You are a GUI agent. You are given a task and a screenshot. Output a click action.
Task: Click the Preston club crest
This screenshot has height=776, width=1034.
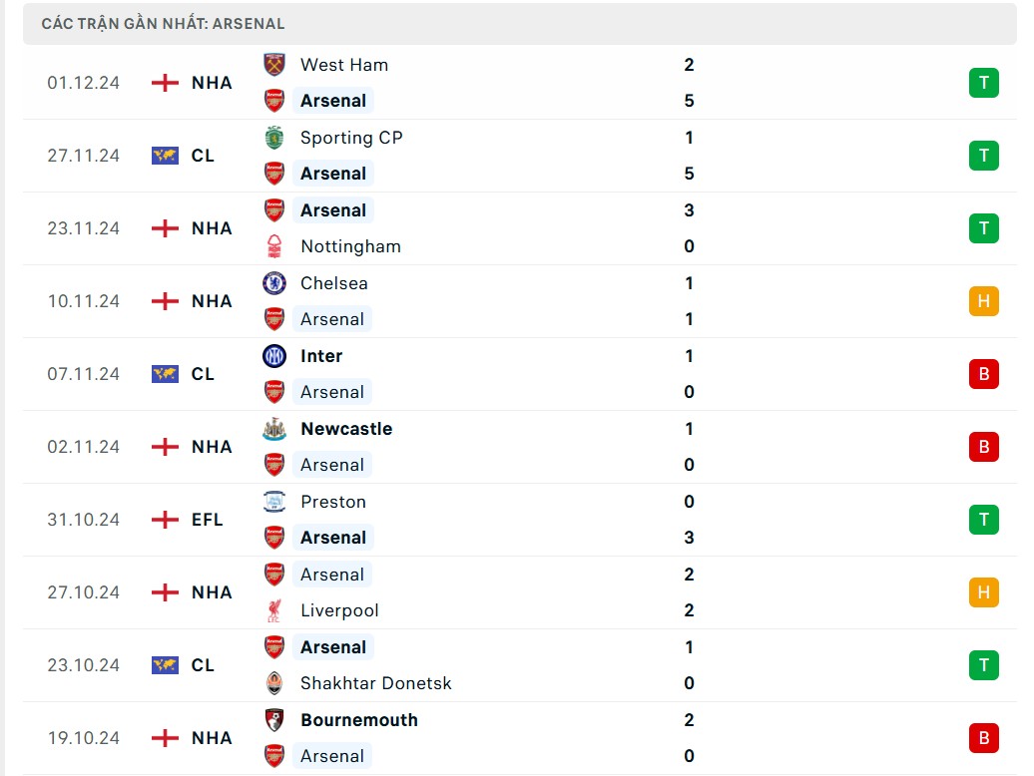[x=273, y=502]
